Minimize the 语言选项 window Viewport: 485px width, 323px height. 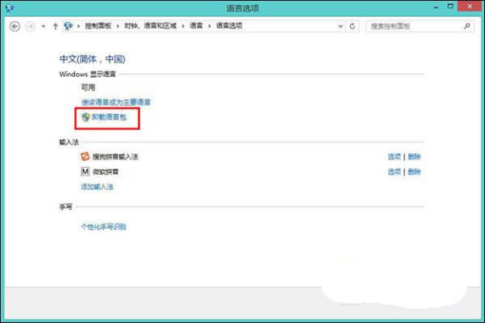click(436, 7)
